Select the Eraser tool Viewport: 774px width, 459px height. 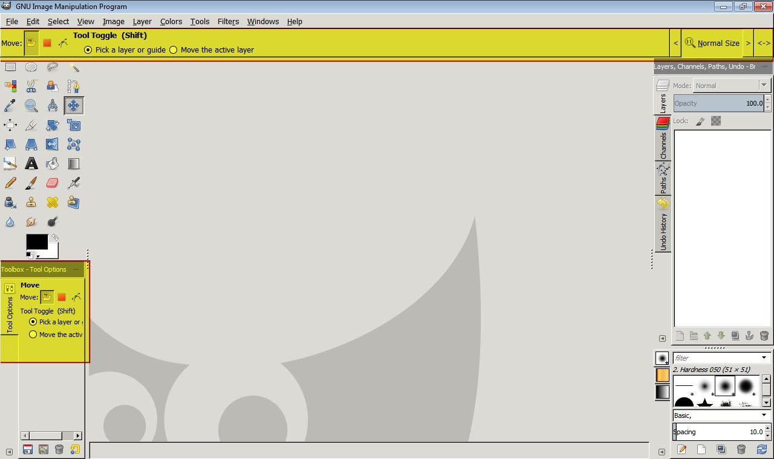tap(53, 183)
